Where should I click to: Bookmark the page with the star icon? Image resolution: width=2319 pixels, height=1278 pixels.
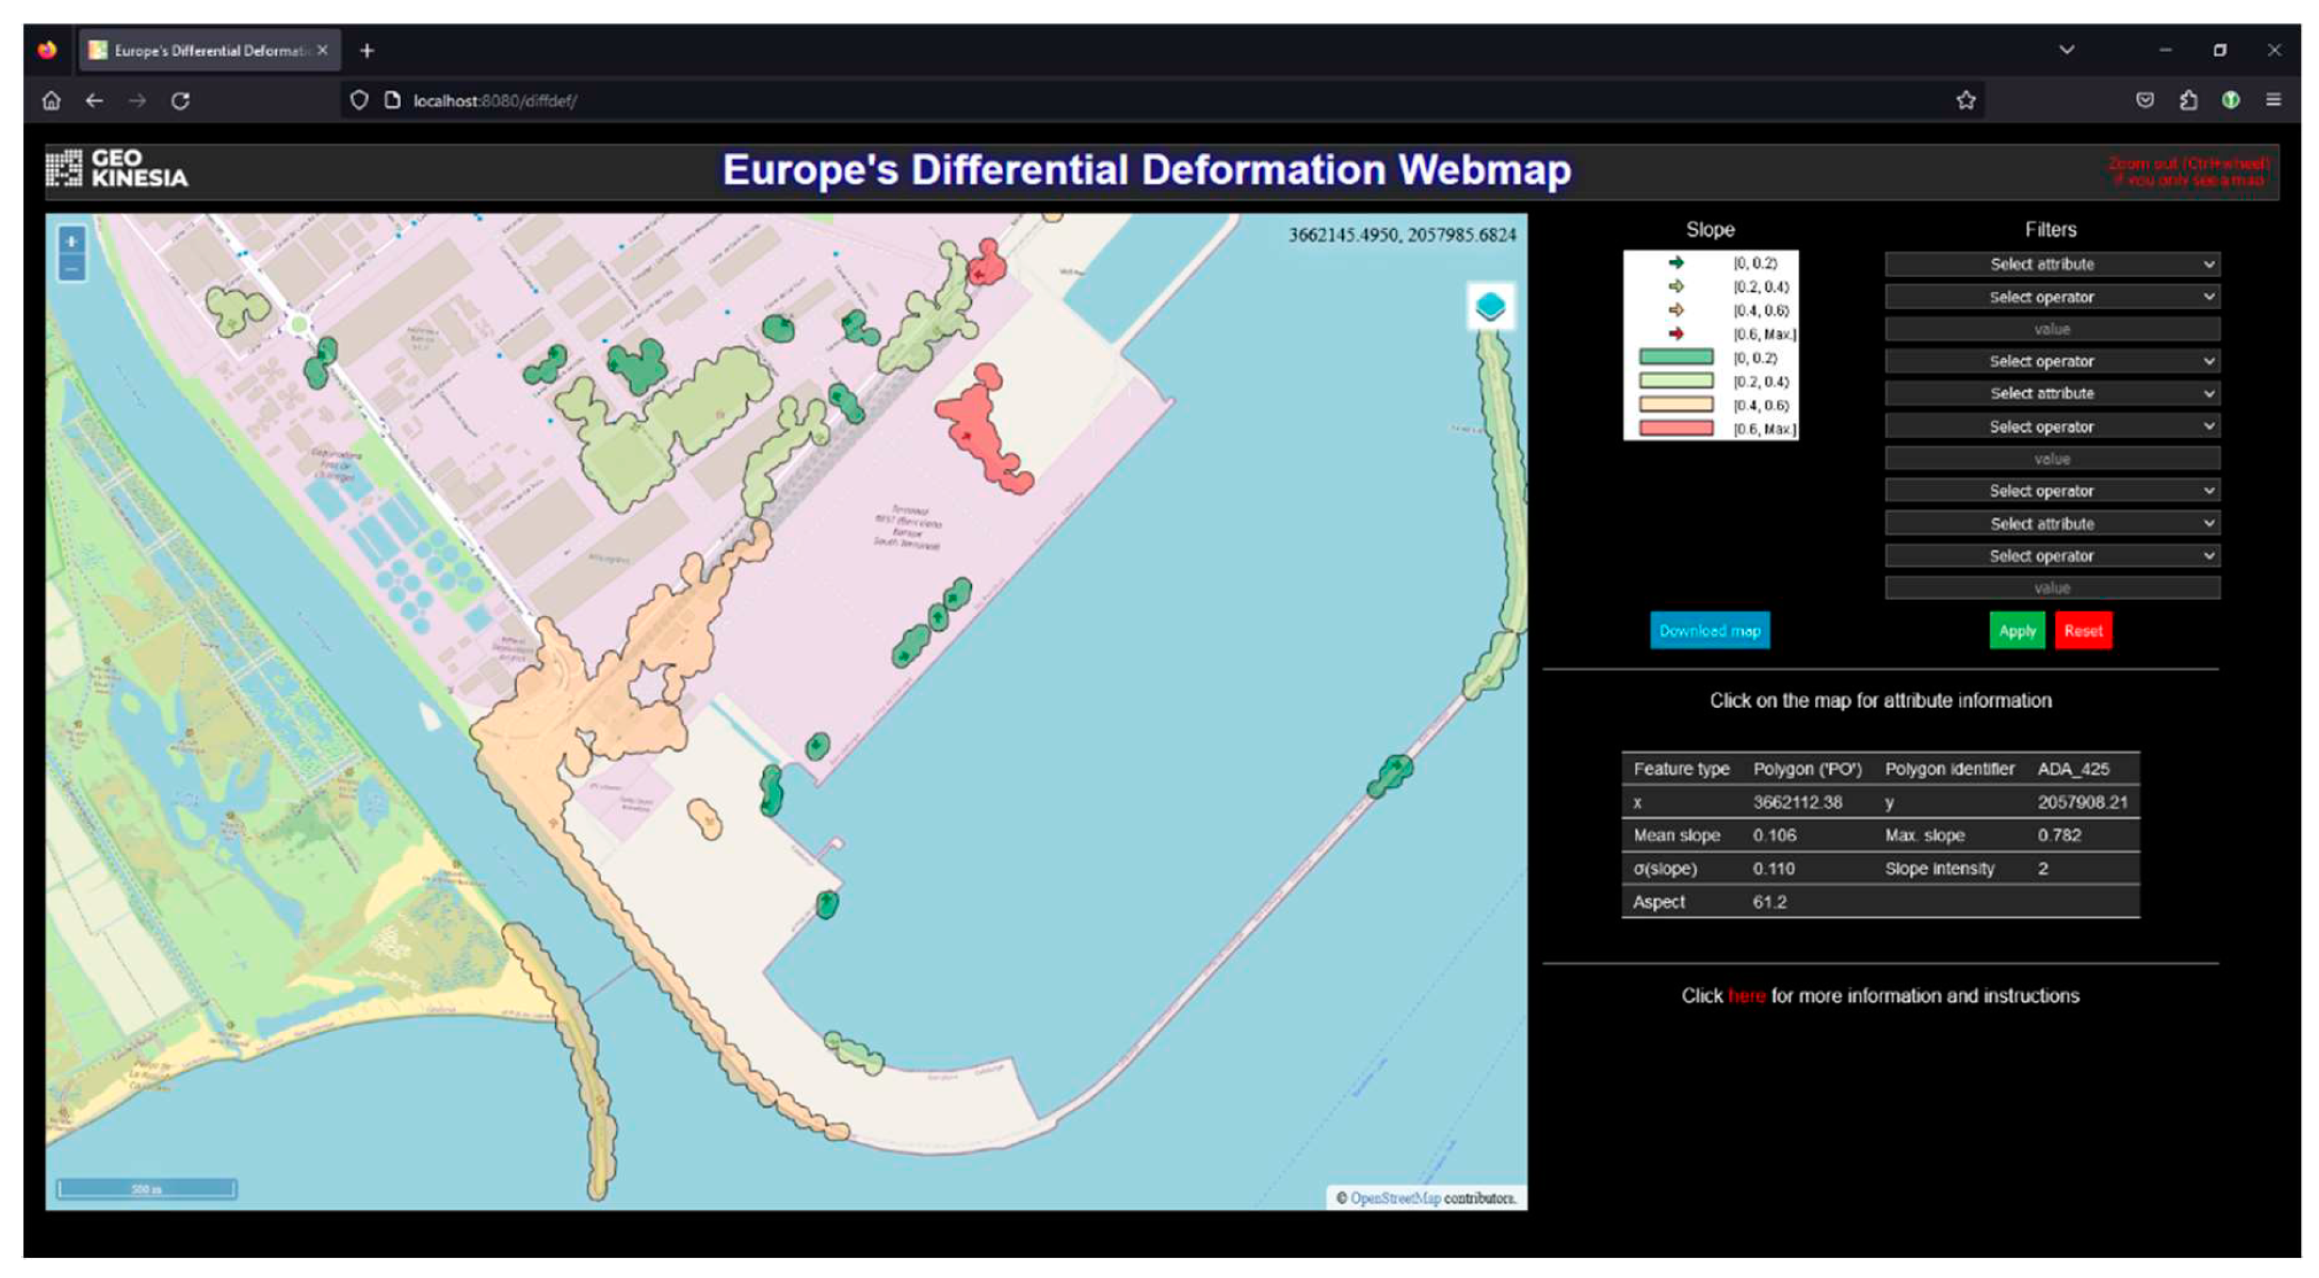[1965, 101]
